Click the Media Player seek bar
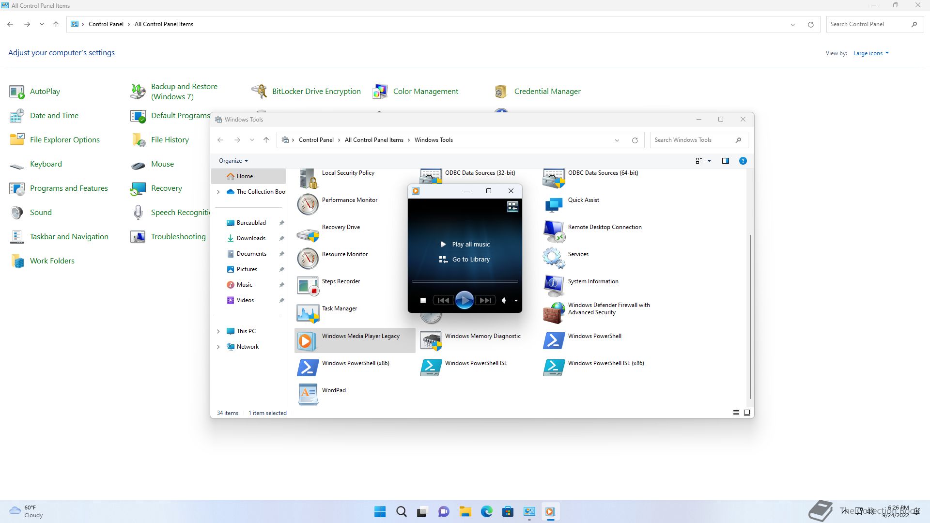 465,281
